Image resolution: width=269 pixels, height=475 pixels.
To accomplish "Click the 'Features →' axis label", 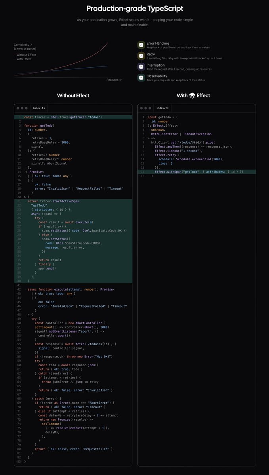I will point(114,80).
